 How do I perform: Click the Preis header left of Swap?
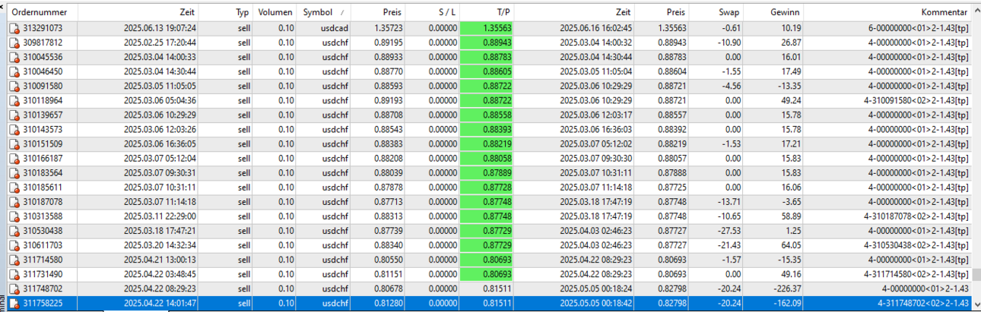click(x=662, y=13)
